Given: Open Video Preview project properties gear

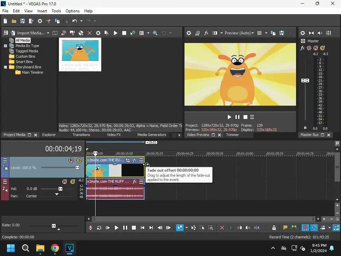Looking at the screenshot, I should click(189, 33).
